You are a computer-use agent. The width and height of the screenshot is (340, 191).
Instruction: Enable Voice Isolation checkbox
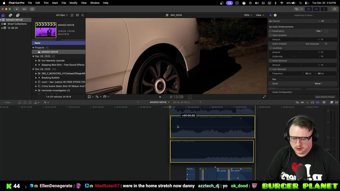coord(270,35)
